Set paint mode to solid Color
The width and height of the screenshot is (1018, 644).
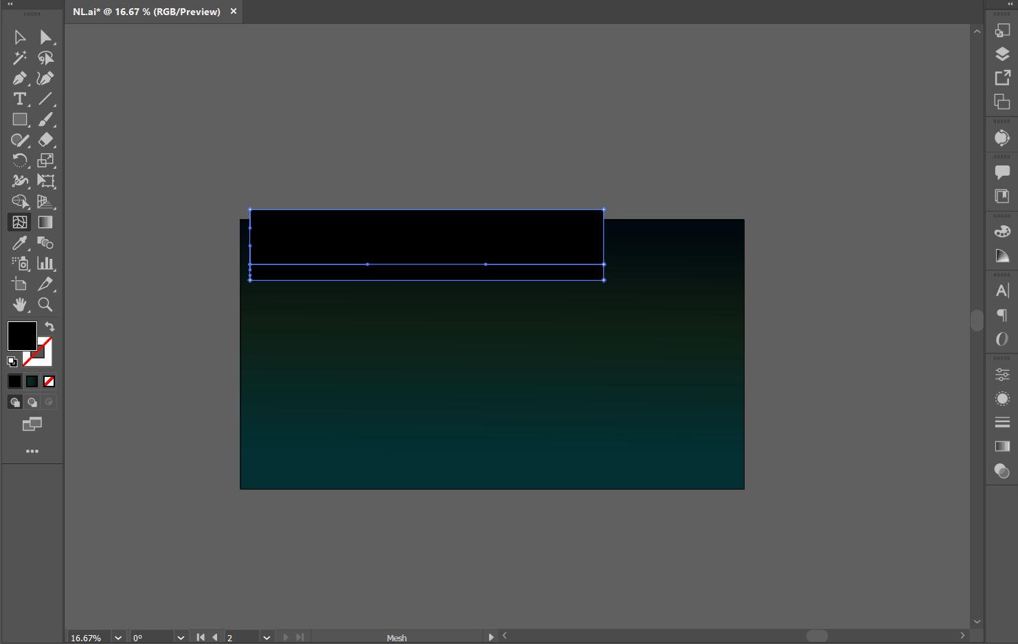click(x=14, y=381)
